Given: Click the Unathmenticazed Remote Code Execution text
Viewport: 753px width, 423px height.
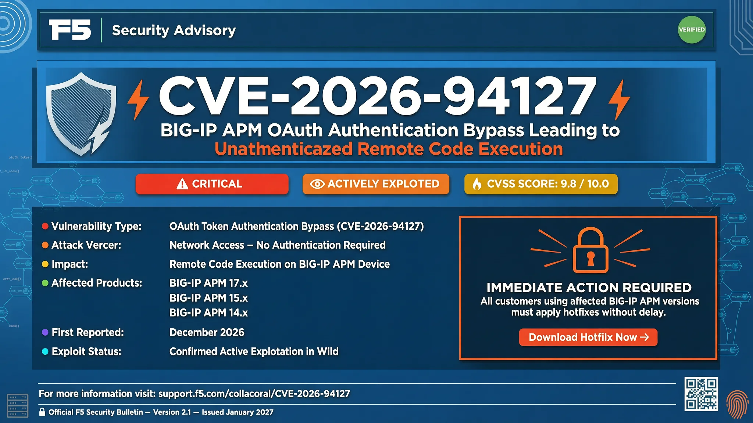Looking at the screenshot, I should click(389, 149).
